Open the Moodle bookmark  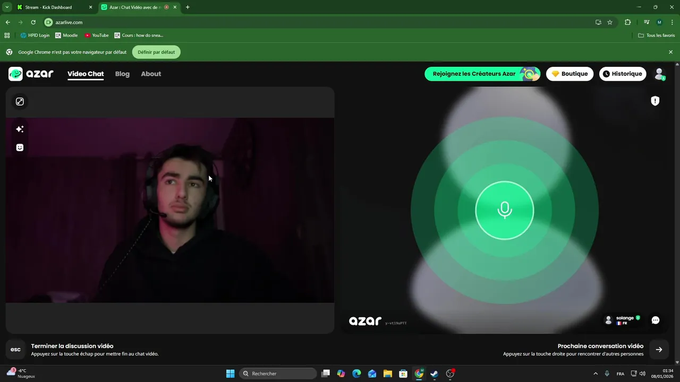tap(66, 36)
